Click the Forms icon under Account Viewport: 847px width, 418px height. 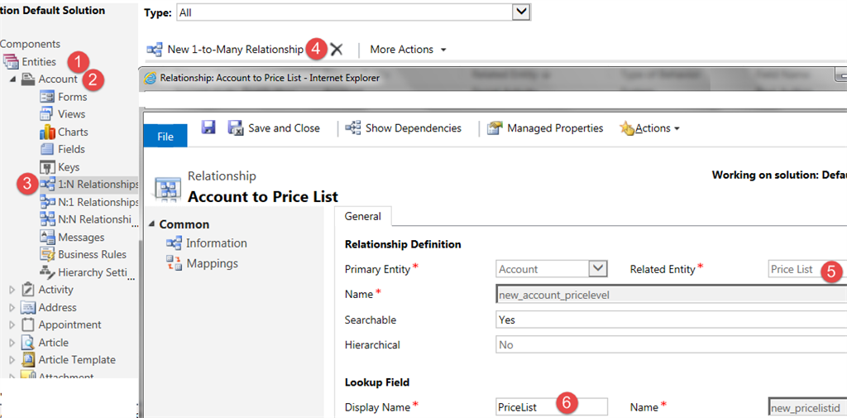47,97
